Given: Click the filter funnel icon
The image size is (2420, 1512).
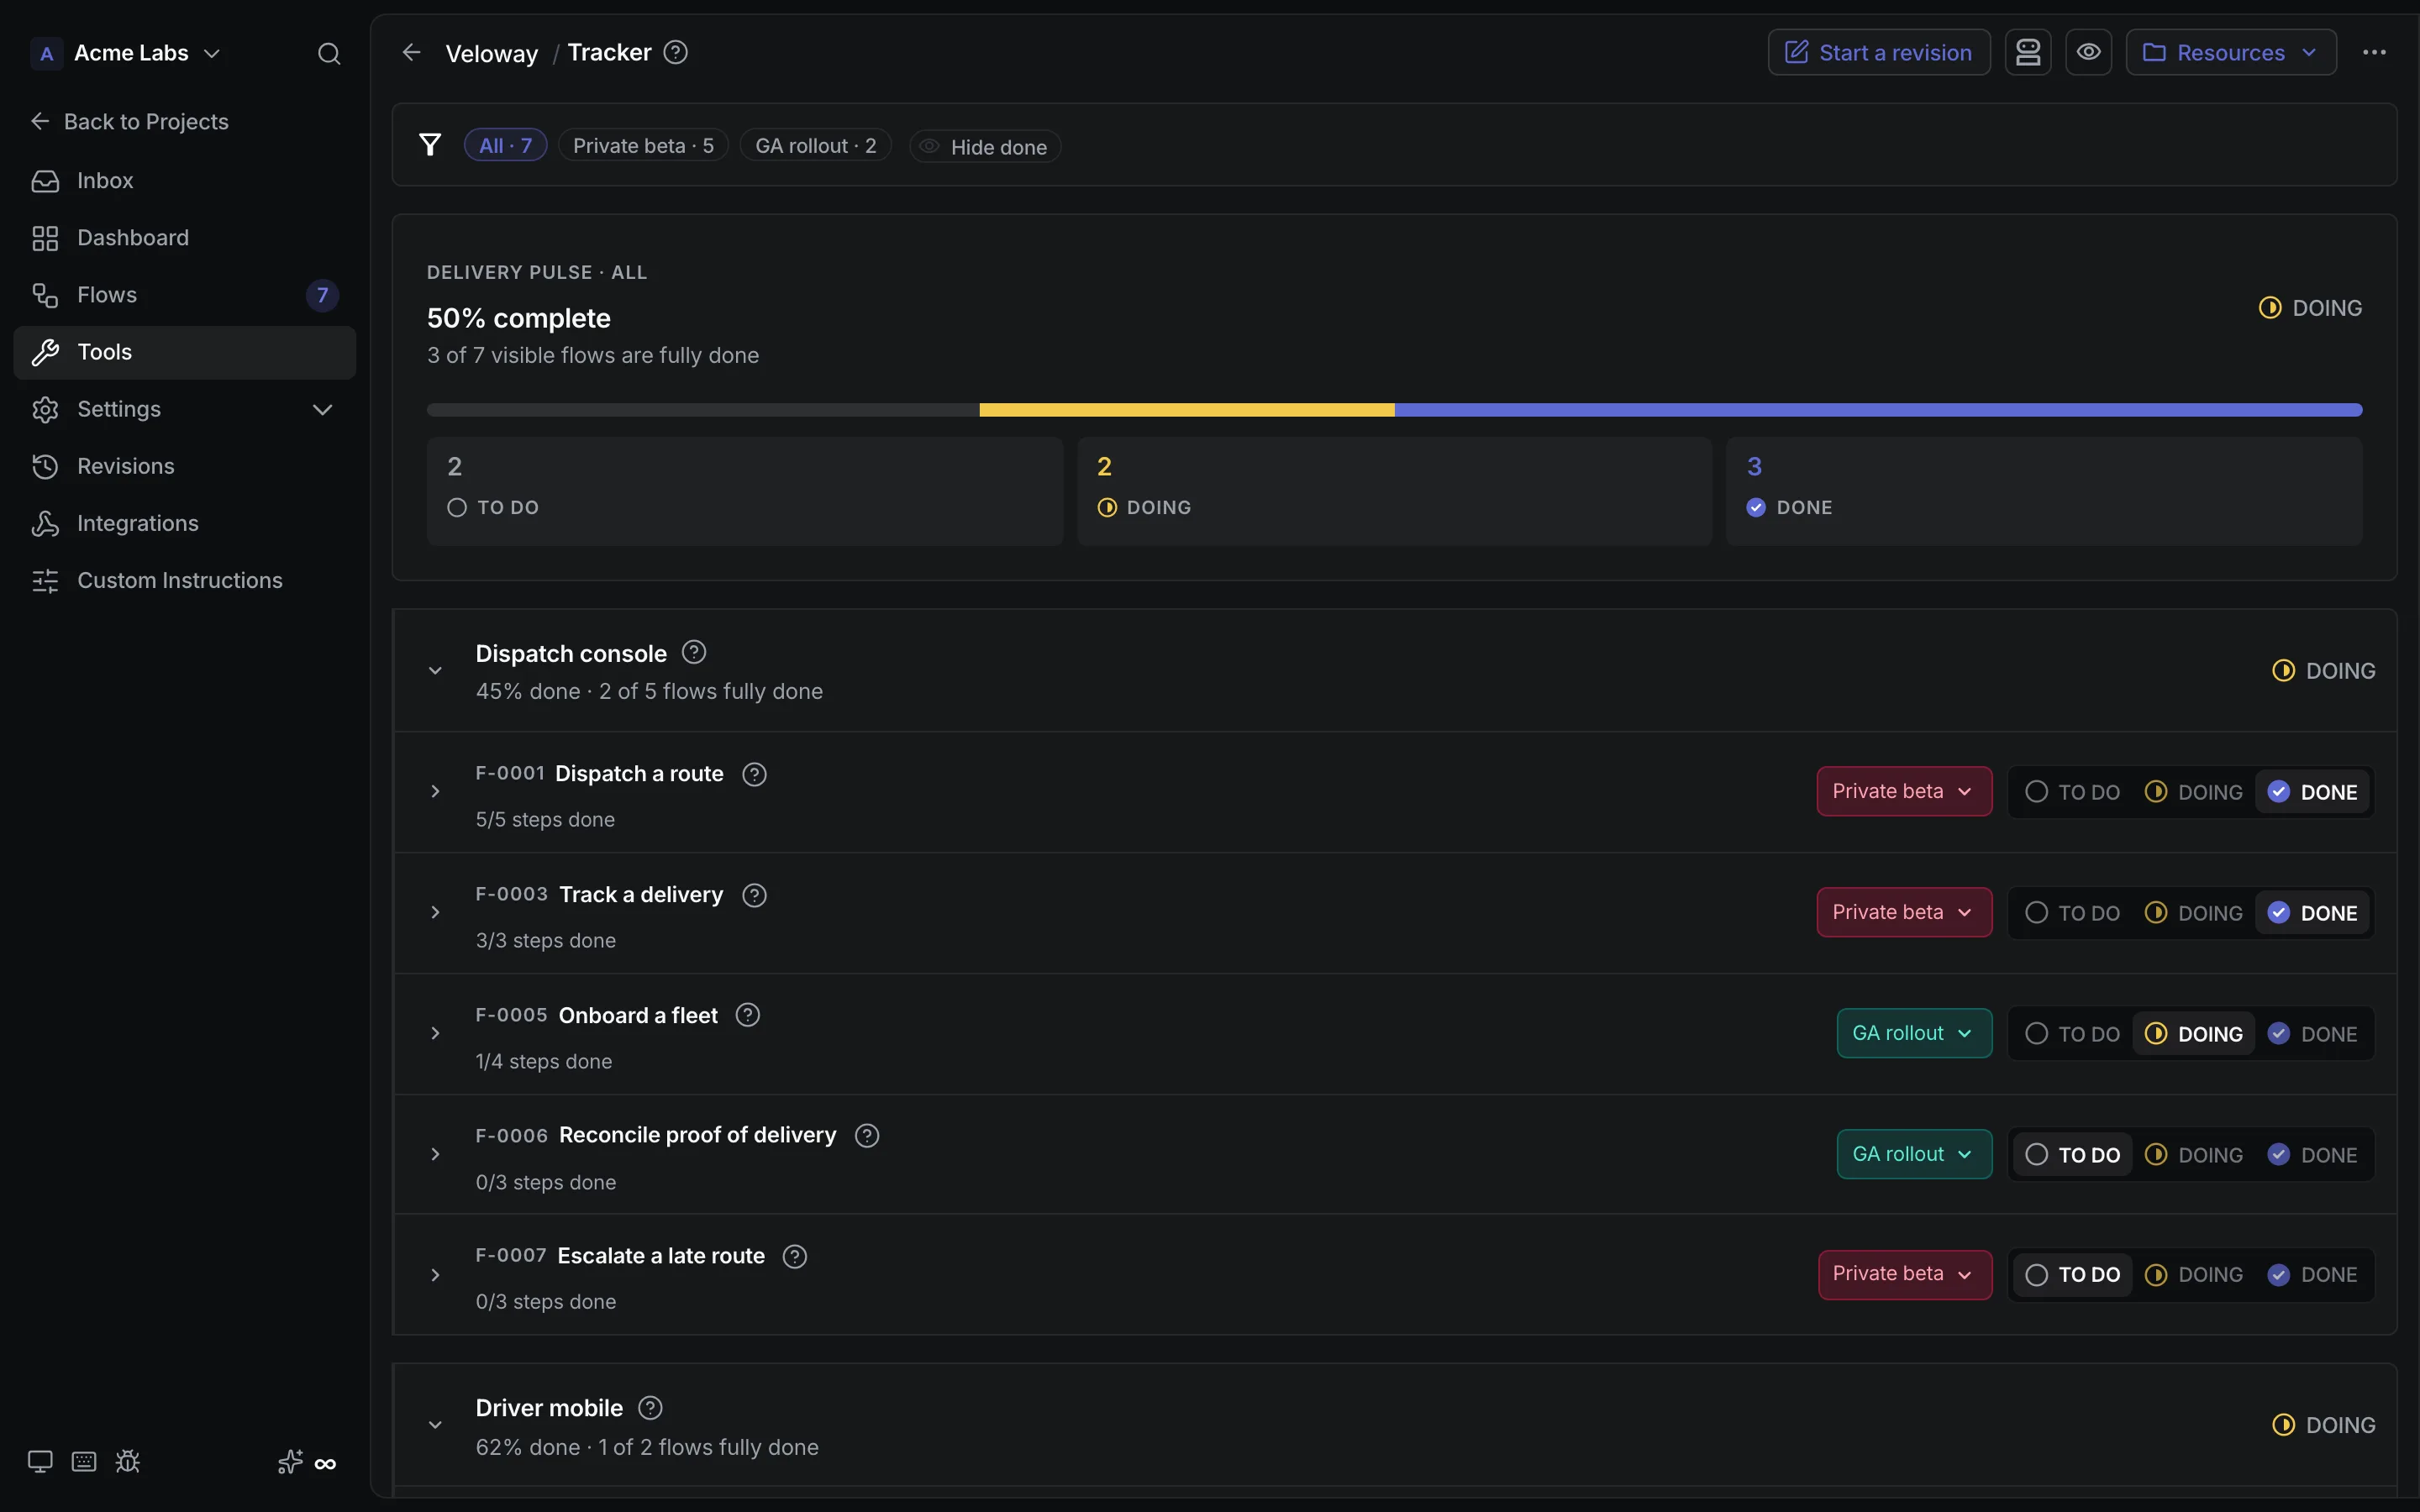Looking at the screenshot, I should pos(430,145).
